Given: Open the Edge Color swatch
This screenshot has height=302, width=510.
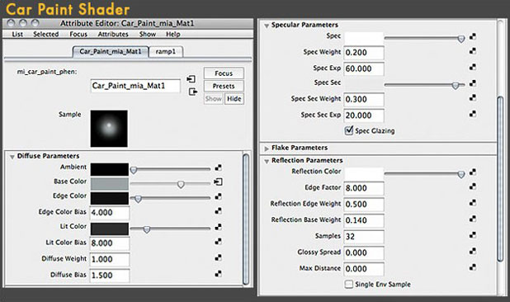Looking at the screenshot, I should click(109, 198).
